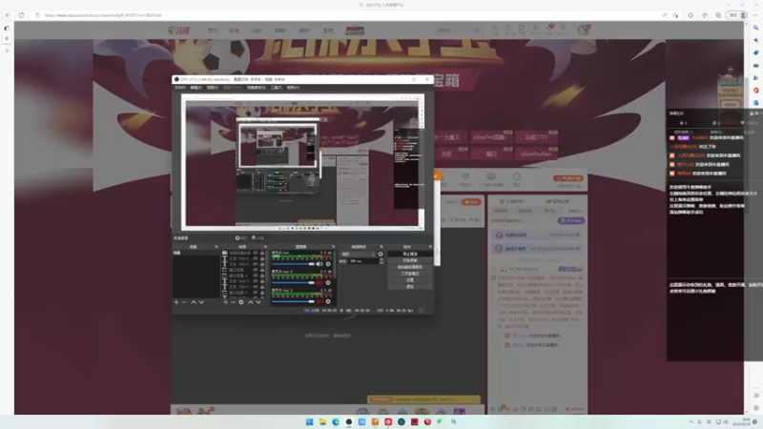Image resolution: width=763 pixels, height=429 pixels.
Task: Undock the Sources panel
Action: click(265, 247)
